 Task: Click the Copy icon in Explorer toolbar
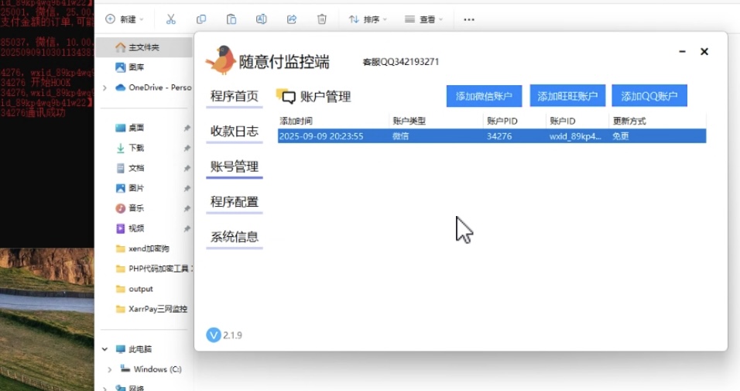(x=201, y=19)
